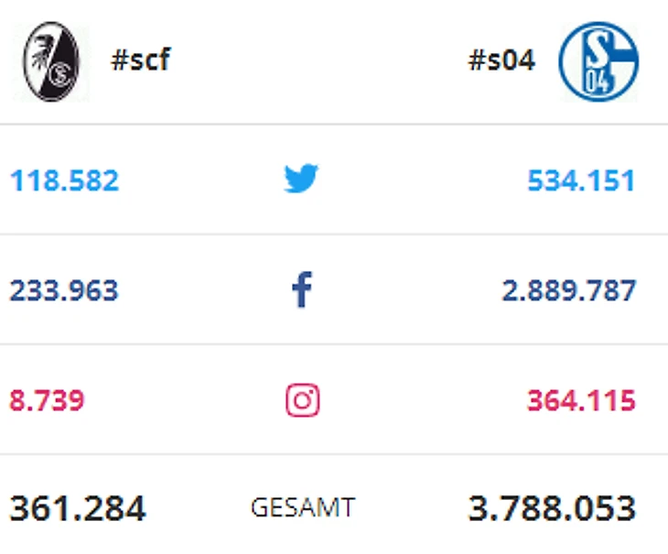Click the divider line above the GESAMT row
Image resolution: width=668 pixels, height=554 pixels.
(x=334, y=454)
